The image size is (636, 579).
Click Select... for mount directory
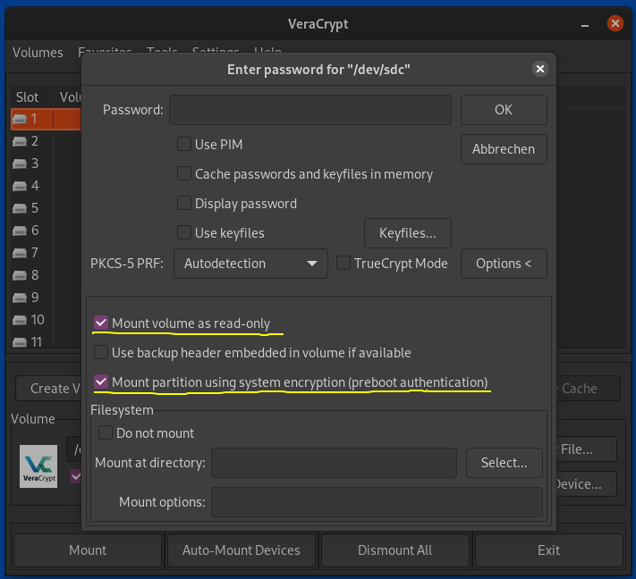point(505,463)
